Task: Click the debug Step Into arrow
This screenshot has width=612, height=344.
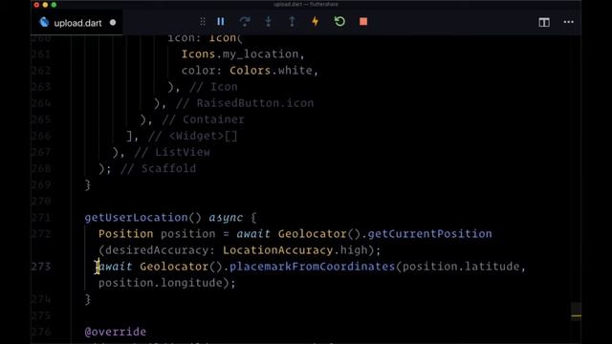Action: click(x=268, y=22)
